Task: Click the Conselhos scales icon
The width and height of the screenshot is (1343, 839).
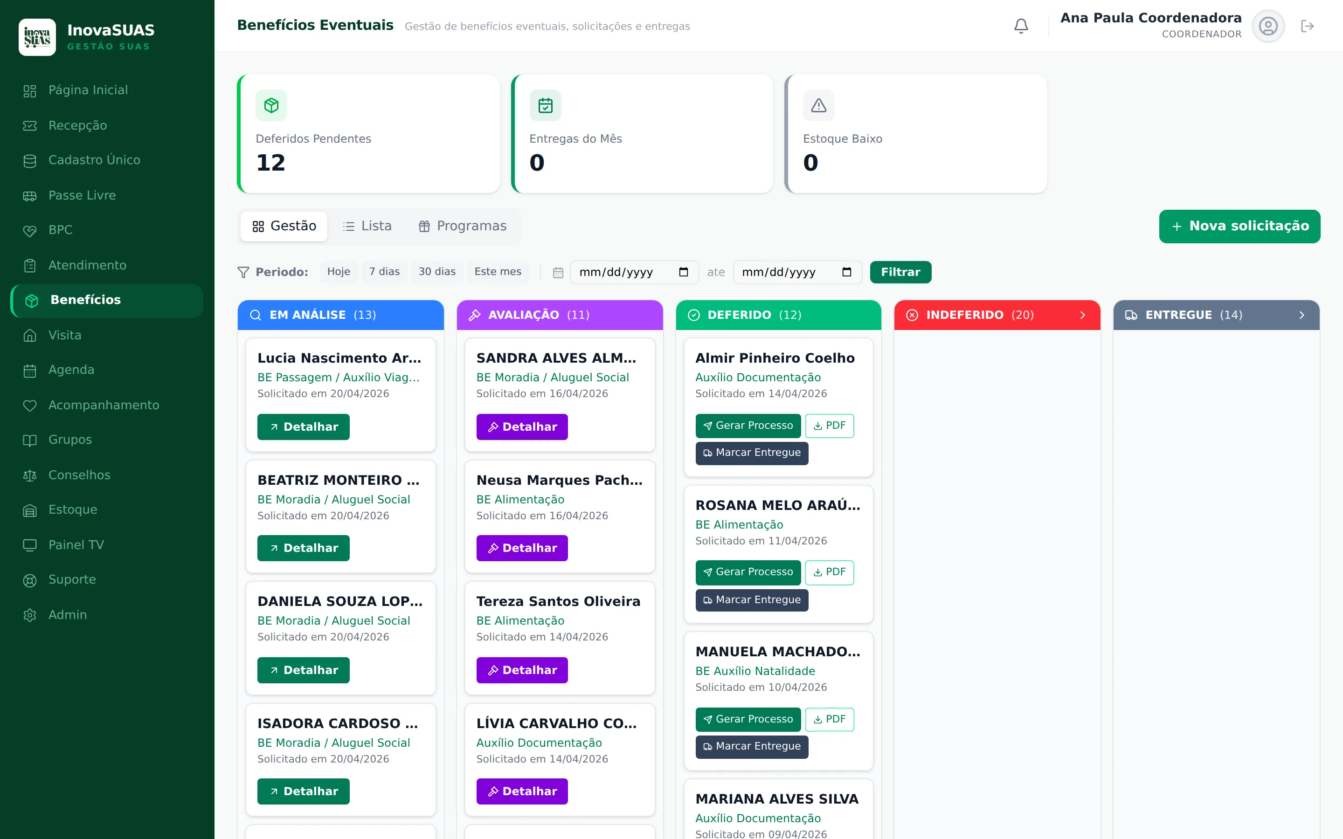Action: point(30,475)
